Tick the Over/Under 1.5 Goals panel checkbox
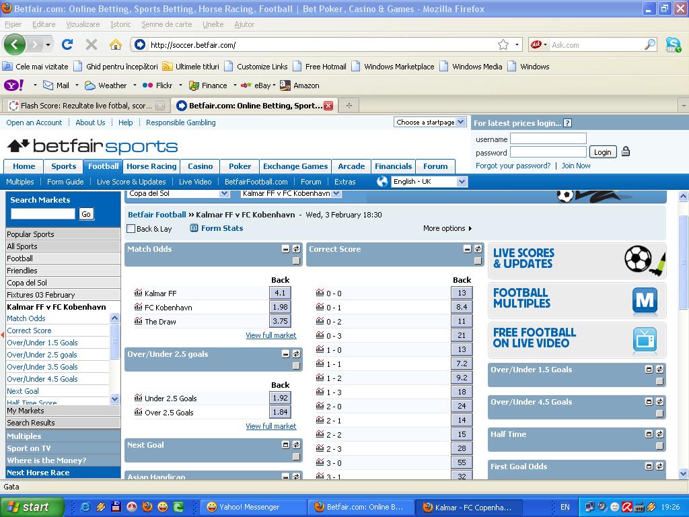689x517 pixels. (x=659, y=381)
